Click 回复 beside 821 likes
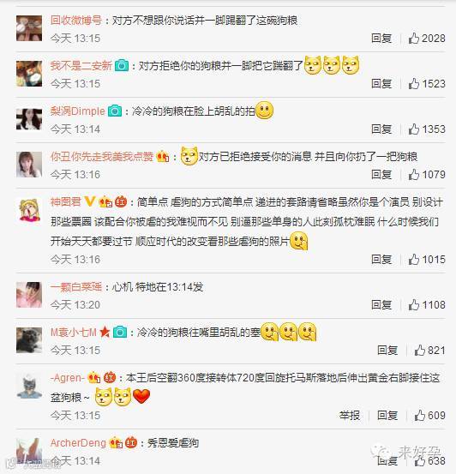The height and width of the screenshot is (474, 456). 387,351
